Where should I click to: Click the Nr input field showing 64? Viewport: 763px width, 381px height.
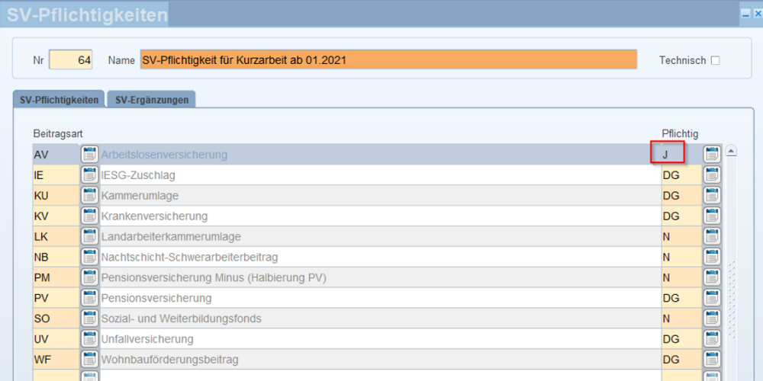click(70, 60)
